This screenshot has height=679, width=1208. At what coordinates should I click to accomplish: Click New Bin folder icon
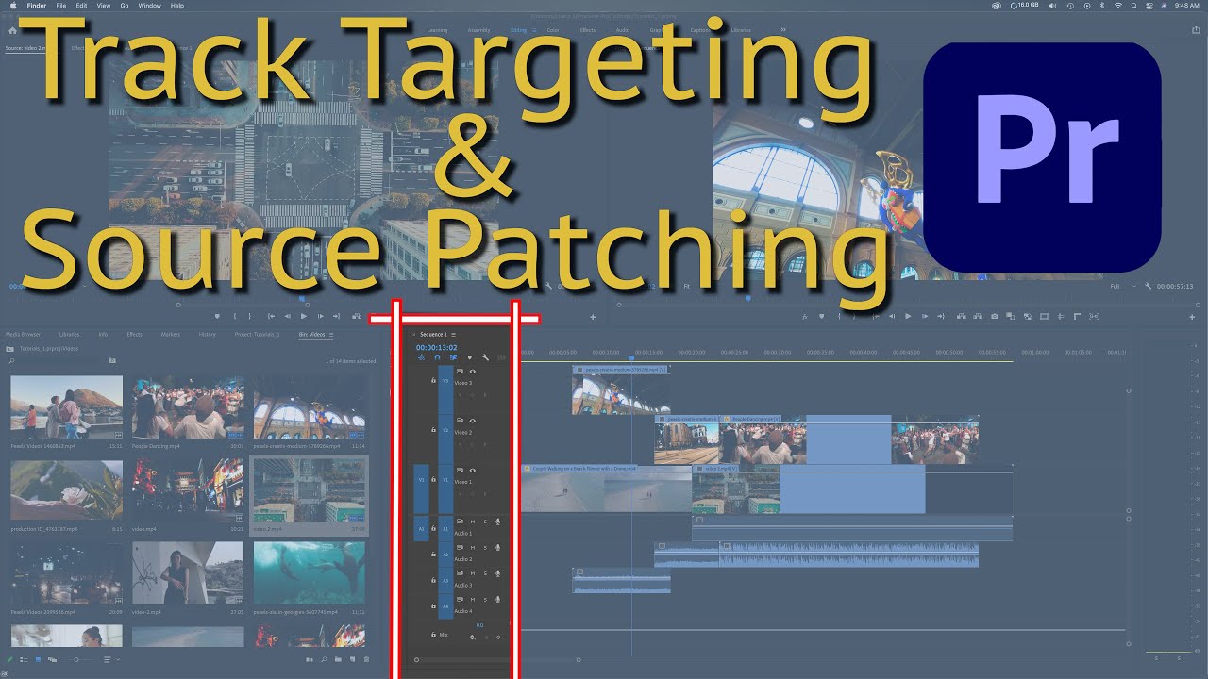[338, 659]
